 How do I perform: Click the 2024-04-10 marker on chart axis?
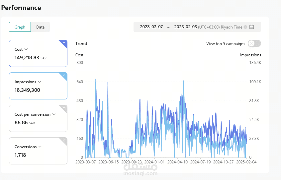tap(177, 162)
